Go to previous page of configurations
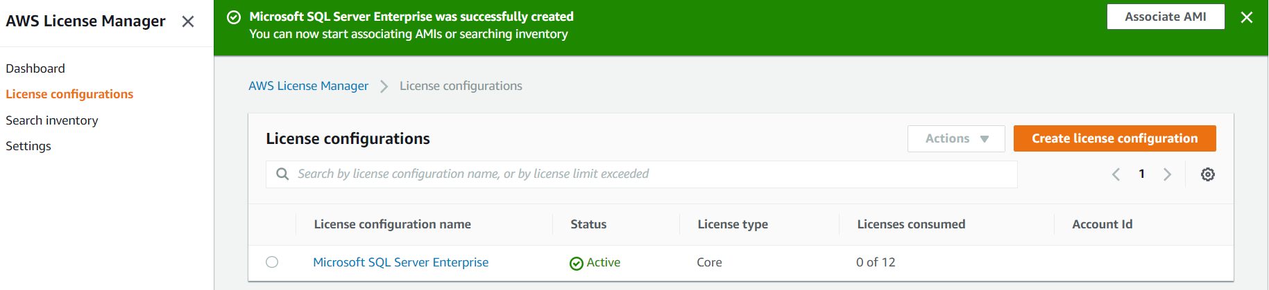 (1116, 174)
